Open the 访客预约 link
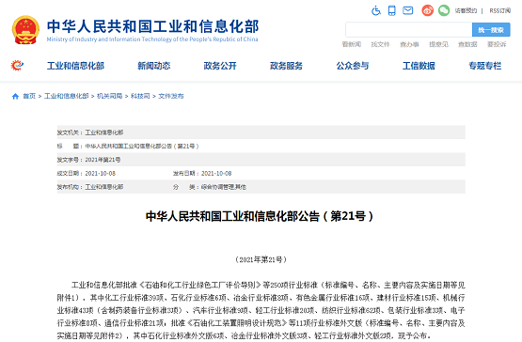This screenshot has width=522, height=342. pyautogui.click(x=466, y=10)
